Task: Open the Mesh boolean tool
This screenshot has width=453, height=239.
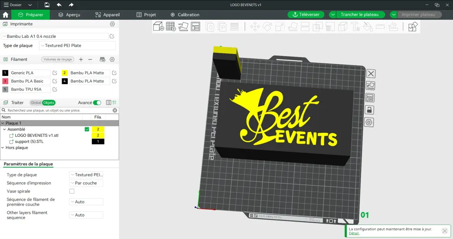Action: [318, 27]
